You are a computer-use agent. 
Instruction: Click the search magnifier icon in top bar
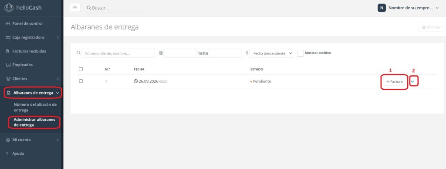(89, 8)
